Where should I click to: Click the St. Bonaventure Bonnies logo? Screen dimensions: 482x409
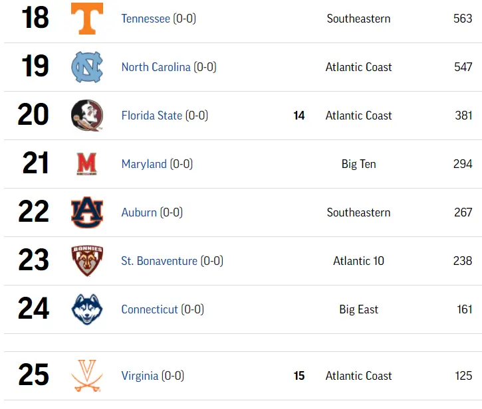click(87, 261)
